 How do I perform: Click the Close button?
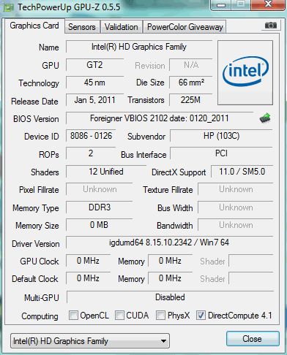point(253,339)
